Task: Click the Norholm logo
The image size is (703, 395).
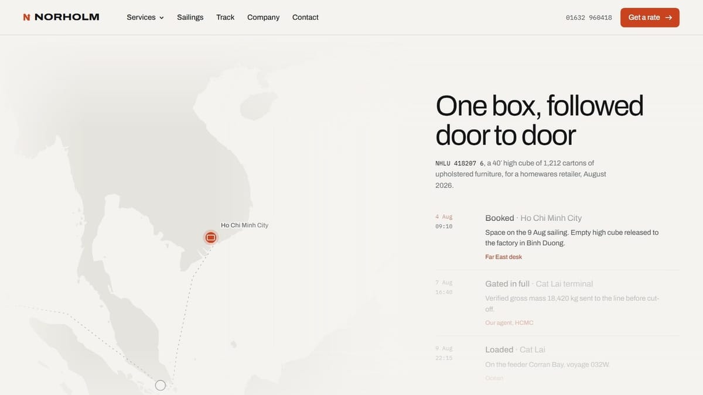Action: pos(61,18)
